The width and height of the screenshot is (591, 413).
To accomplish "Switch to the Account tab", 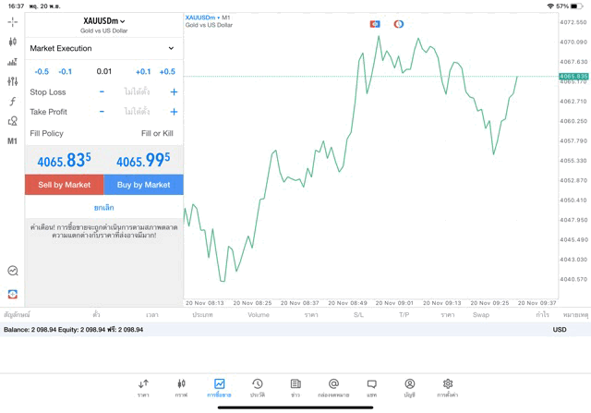I will coord(409,388).
